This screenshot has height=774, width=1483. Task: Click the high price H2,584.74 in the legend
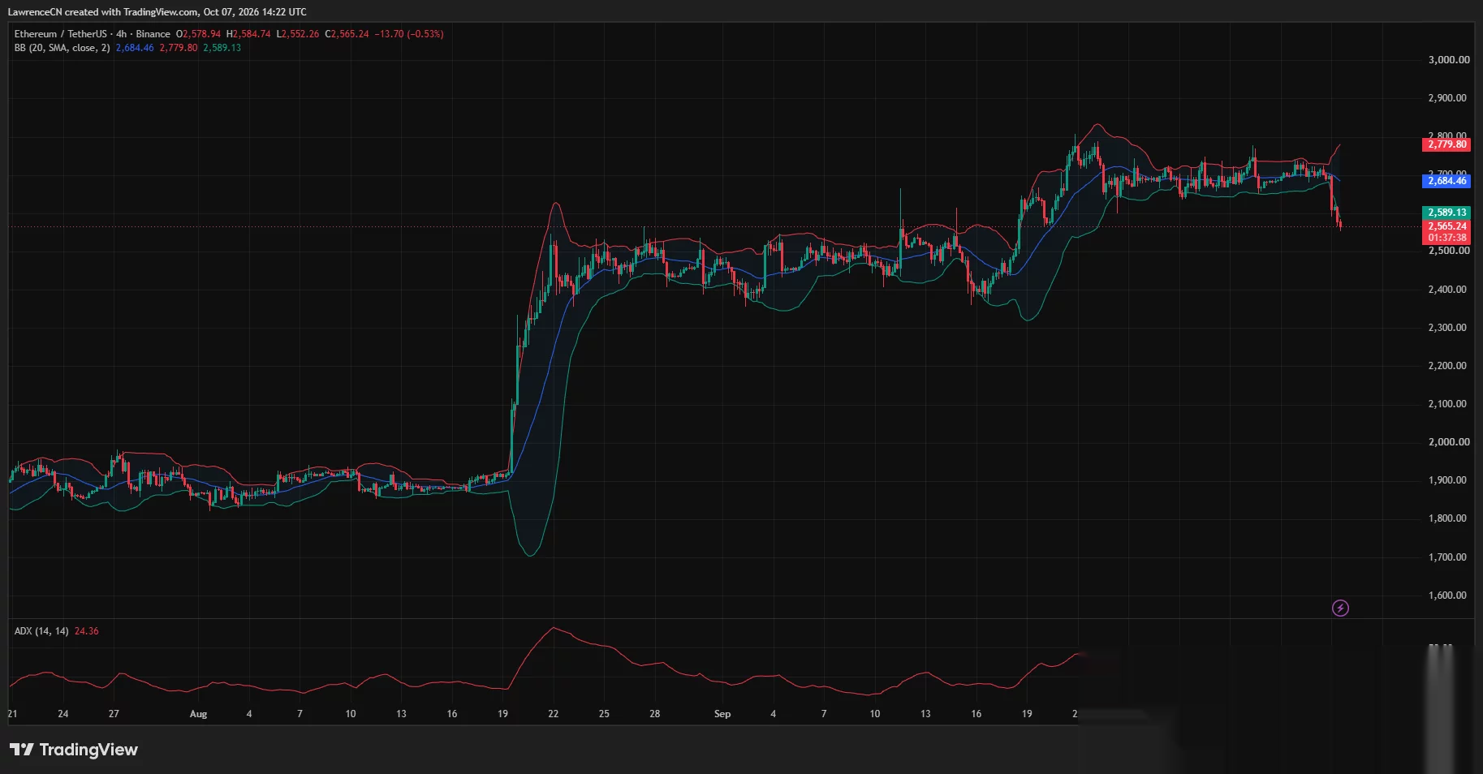click(x=248, y=34)
